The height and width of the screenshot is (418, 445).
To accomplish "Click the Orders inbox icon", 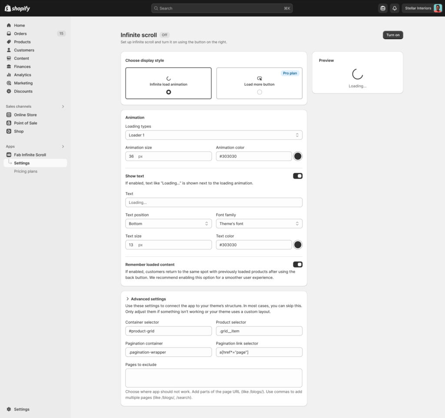I will (x=9, y=33).
